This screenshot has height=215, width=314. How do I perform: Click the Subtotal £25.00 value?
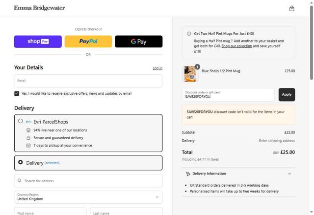[289, 132]
